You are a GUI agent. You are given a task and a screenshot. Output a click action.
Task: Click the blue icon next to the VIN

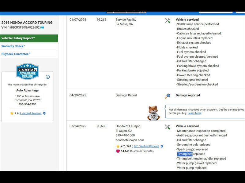click(42, 27)
